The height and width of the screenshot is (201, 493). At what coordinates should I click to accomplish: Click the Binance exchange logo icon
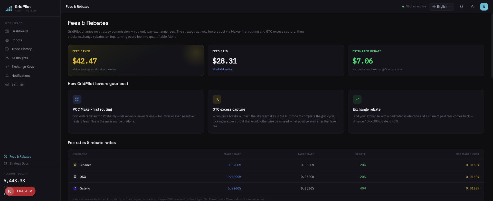75,165
